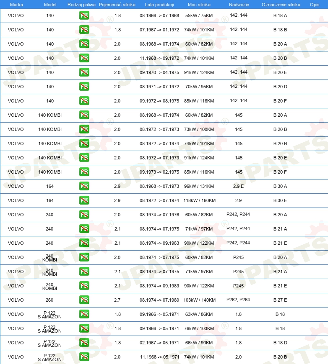Click the Opis column header
328x364 pixels.
(x=315, y=5)
